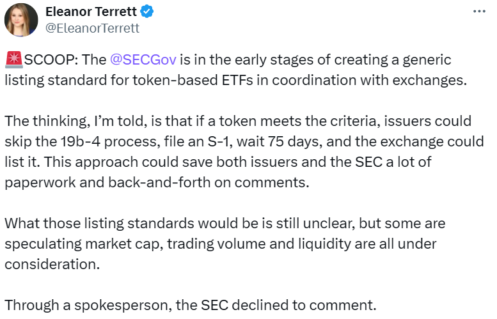Click the red siren emoji before SCOOP
This screenshot has height=319, width=497.
coord(14,61)
